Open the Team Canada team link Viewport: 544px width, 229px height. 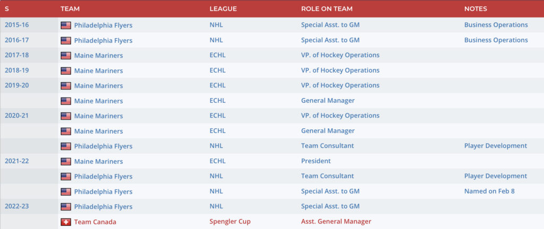pos(95,222)
